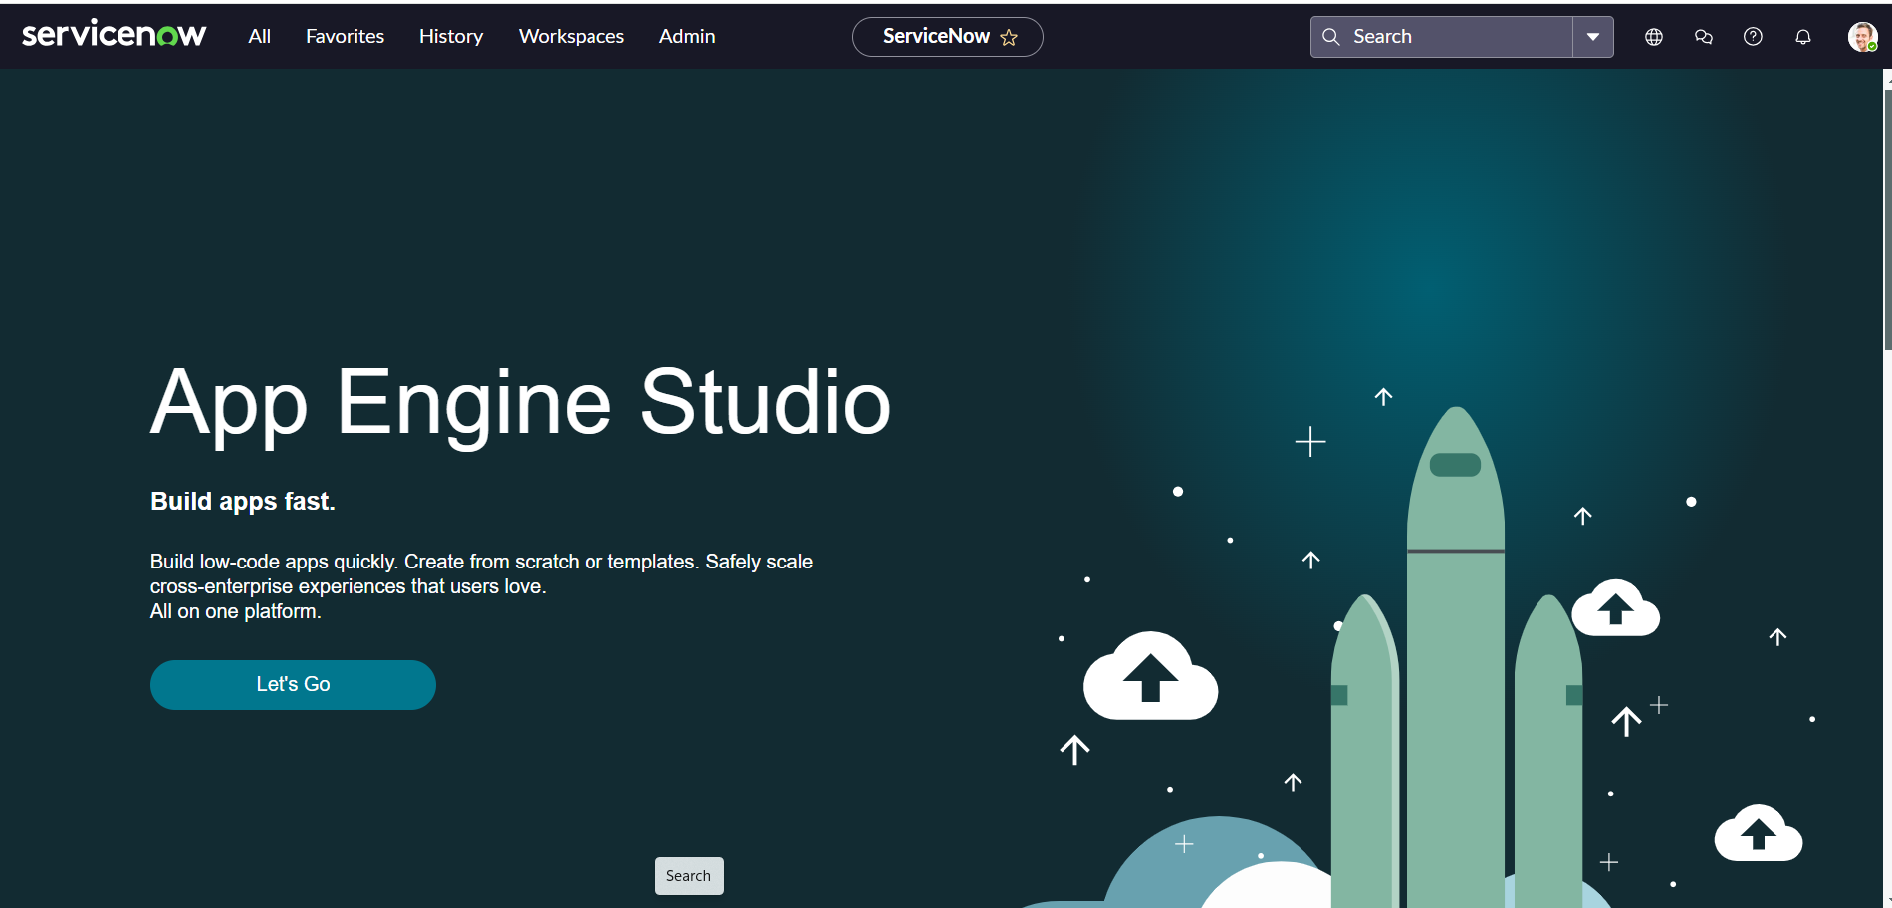Viewport: 1892px width, 908px height.
Task: Click the gray Search button at bottom
Action: [x=688, y=876]
